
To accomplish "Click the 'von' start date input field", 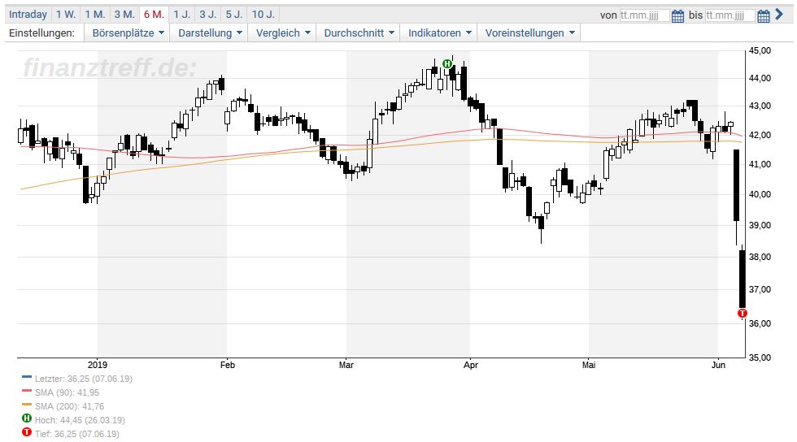I will (x=644, y=15).
